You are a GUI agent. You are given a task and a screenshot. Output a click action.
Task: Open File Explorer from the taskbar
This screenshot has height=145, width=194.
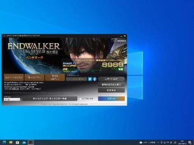pyautogui.click(x=11, y=142)
